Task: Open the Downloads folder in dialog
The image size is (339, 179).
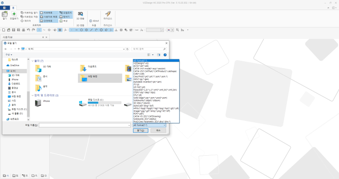Action: click(88, 68)
